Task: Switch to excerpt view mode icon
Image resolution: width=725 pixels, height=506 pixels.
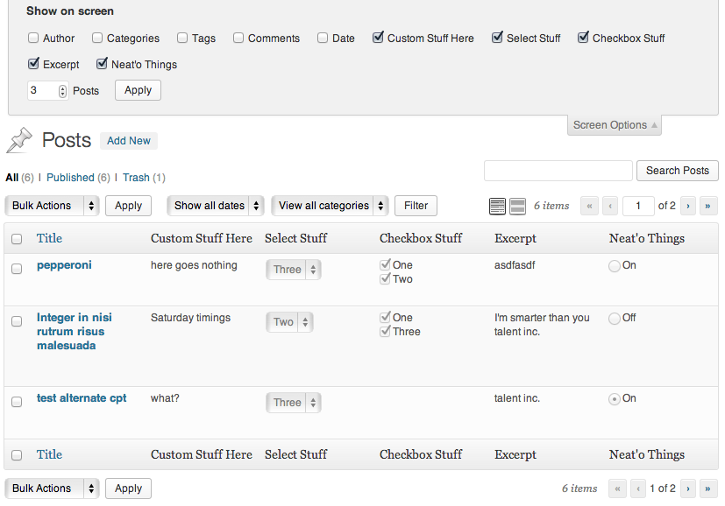Action: (517, 206)
